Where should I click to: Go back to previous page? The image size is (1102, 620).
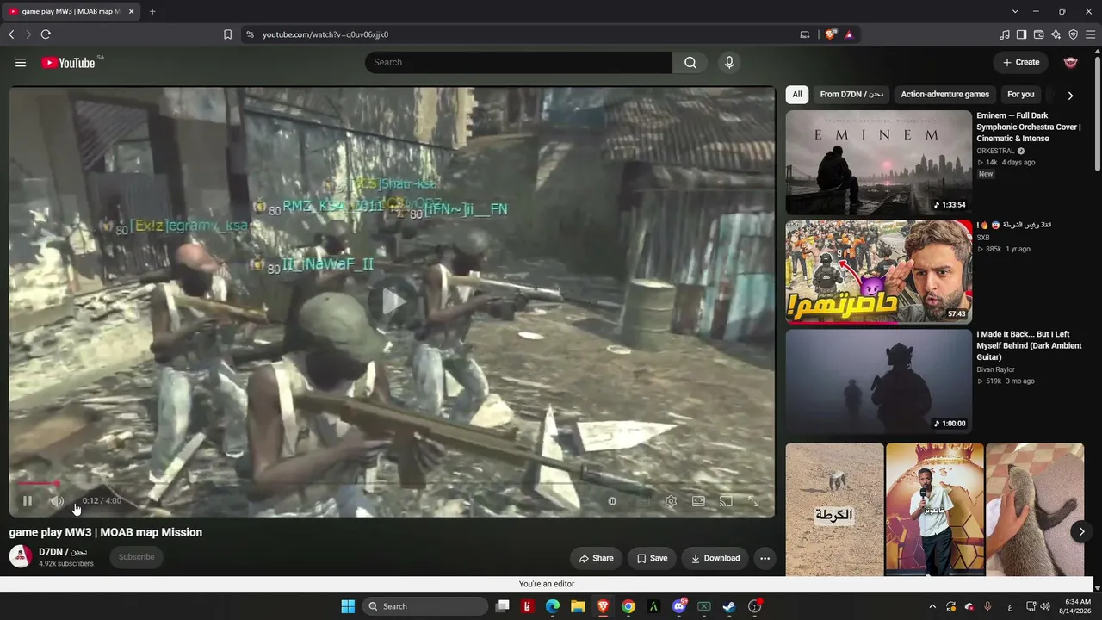click(11, 34)
